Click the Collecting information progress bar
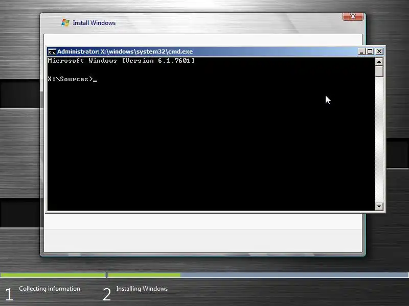This screenshot has width=409, height=306. (53, 275)
